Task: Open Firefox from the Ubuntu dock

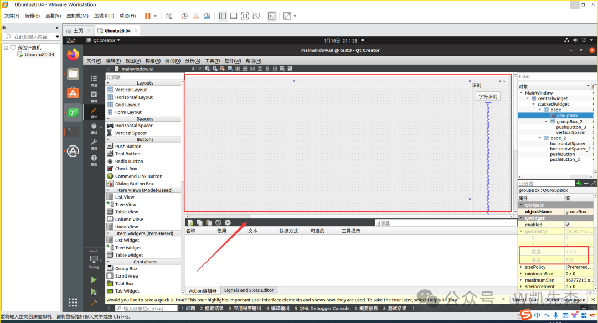Action: [73, 54]
